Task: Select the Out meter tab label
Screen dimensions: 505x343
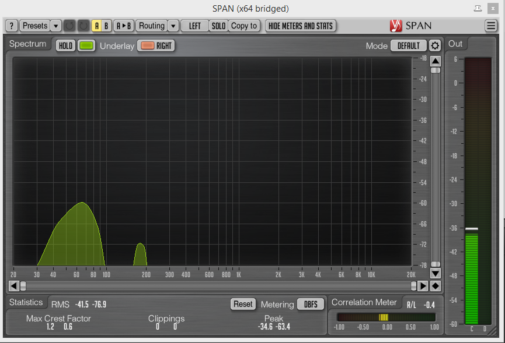Action: coord(455,44)
